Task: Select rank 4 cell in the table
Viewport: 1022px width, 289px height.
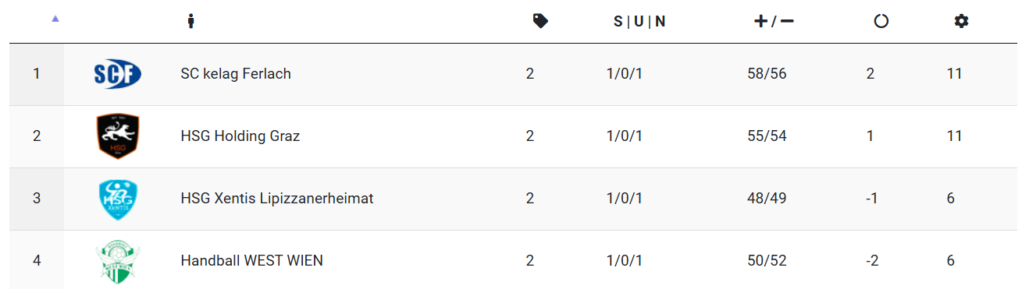Action: [37, 261]
